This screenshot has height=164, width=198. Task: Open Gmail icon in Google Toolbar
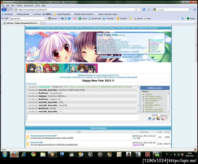click(75, 18)
